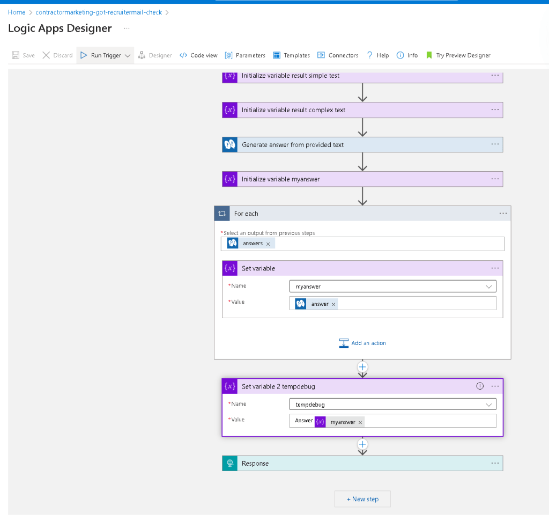Remove the answer token from Value field
549x520 pixels.
pos(333,304)
